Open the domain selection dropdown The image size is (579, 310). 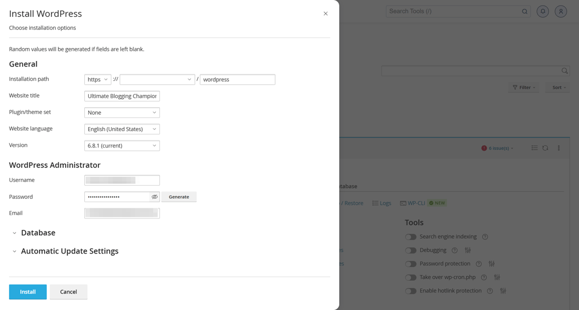(157, 79)
